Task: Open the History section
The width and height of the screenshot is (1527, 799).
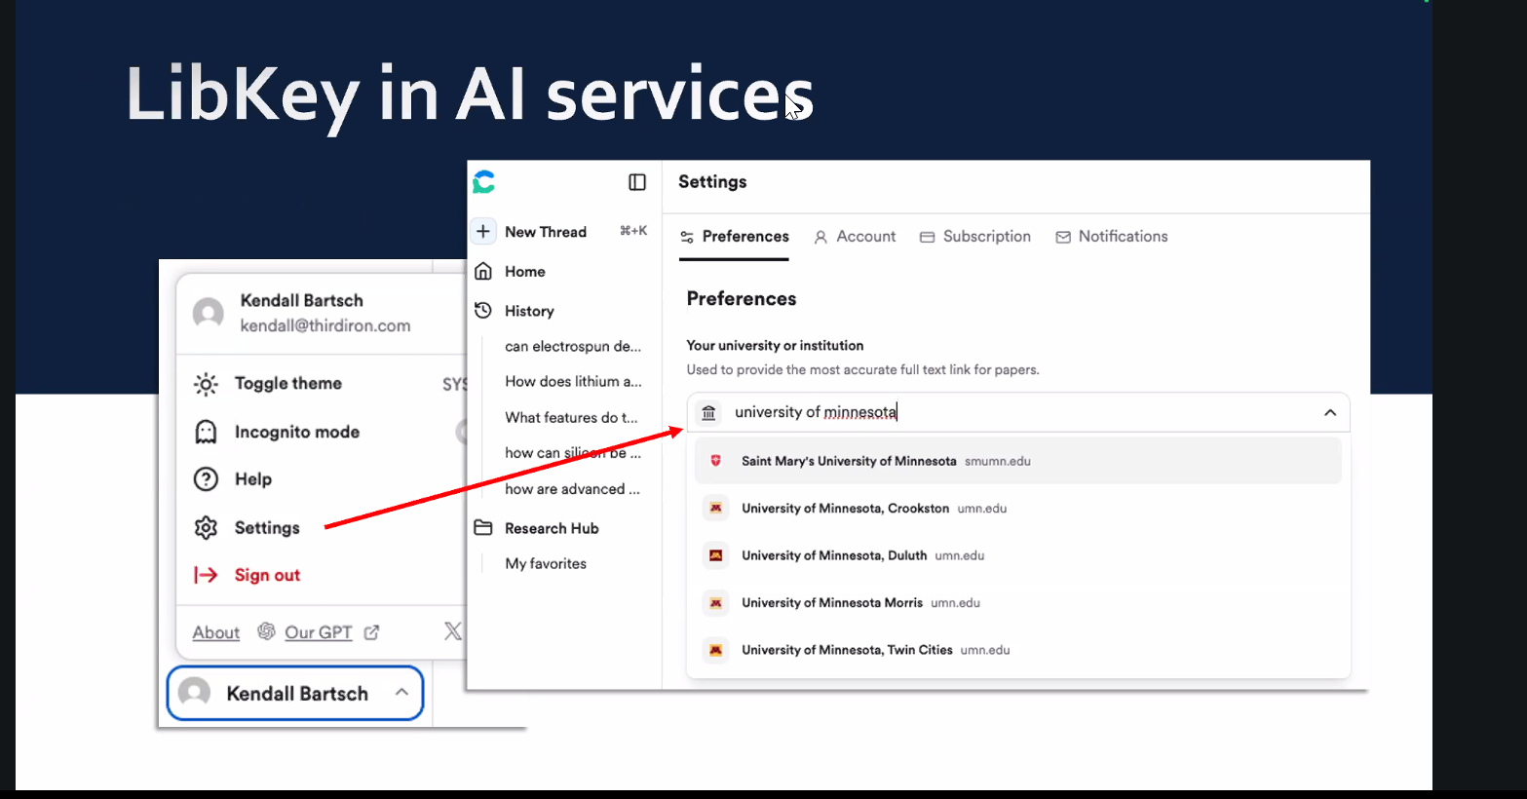Action: click(528, 311)
